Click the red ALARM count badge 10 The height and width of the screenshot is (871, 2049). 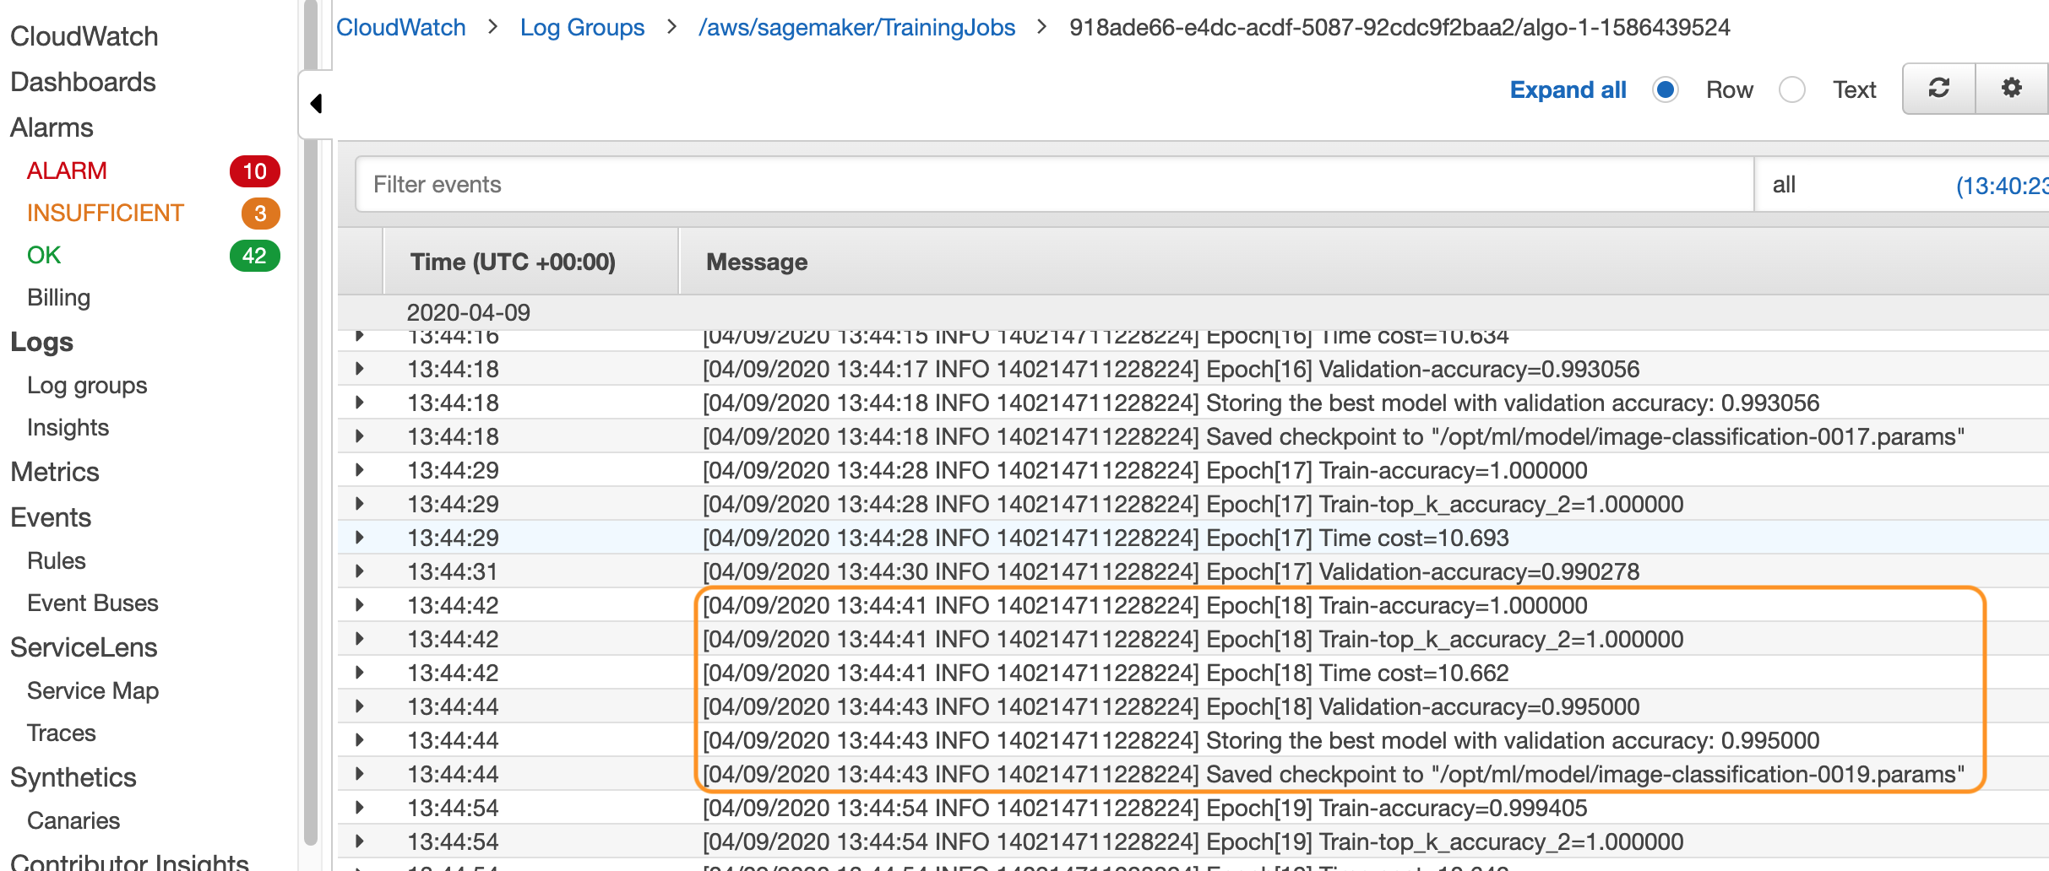pyautogui.click(x=254, y=171)
